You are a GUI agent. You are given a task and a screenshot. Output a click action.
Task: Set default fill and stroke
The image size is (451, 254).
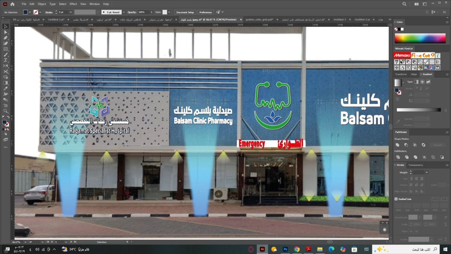coord(3,117)
